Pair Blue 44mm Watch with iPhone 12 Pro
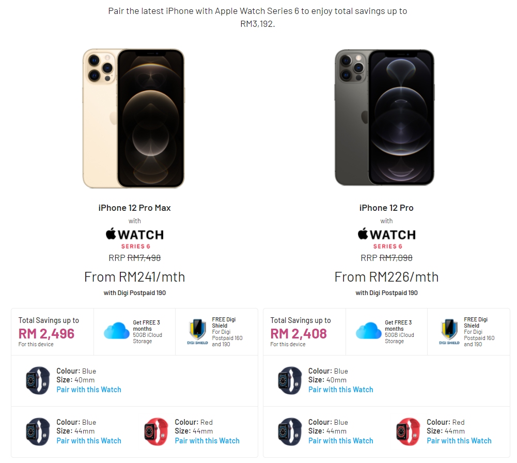The image size is (517, 463). click(341, 441)
